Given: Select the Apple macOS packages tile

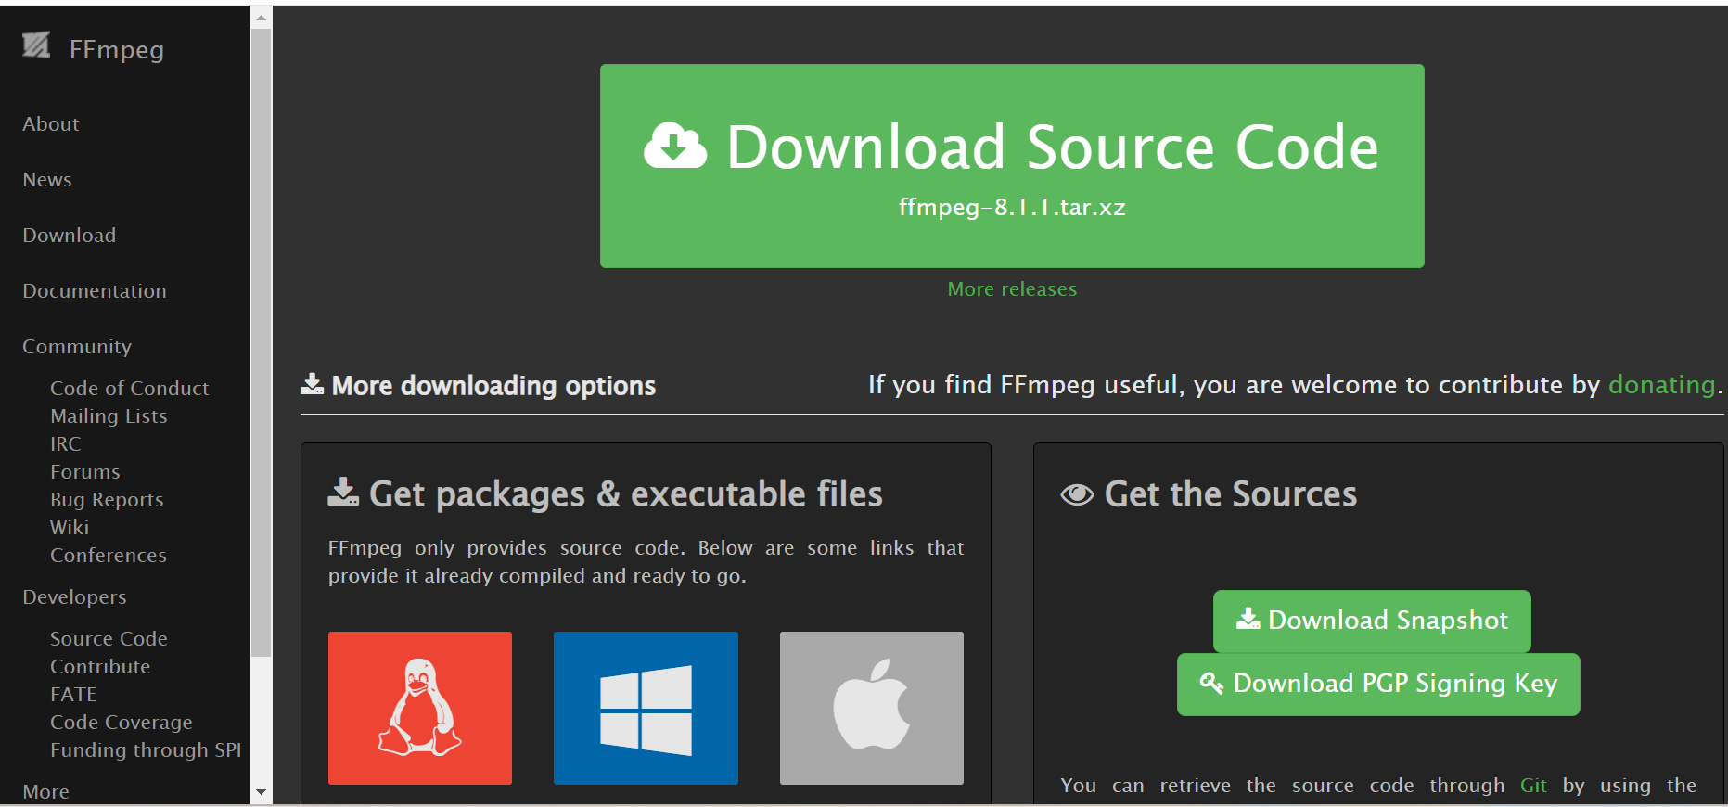Looking at the screenshot, I should point(872,708).
